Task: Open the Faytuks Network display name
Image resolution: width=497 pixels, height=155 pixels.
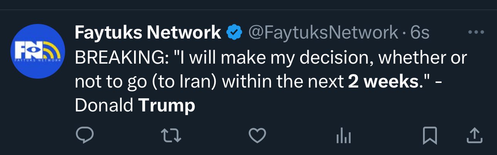Action: 148,33
